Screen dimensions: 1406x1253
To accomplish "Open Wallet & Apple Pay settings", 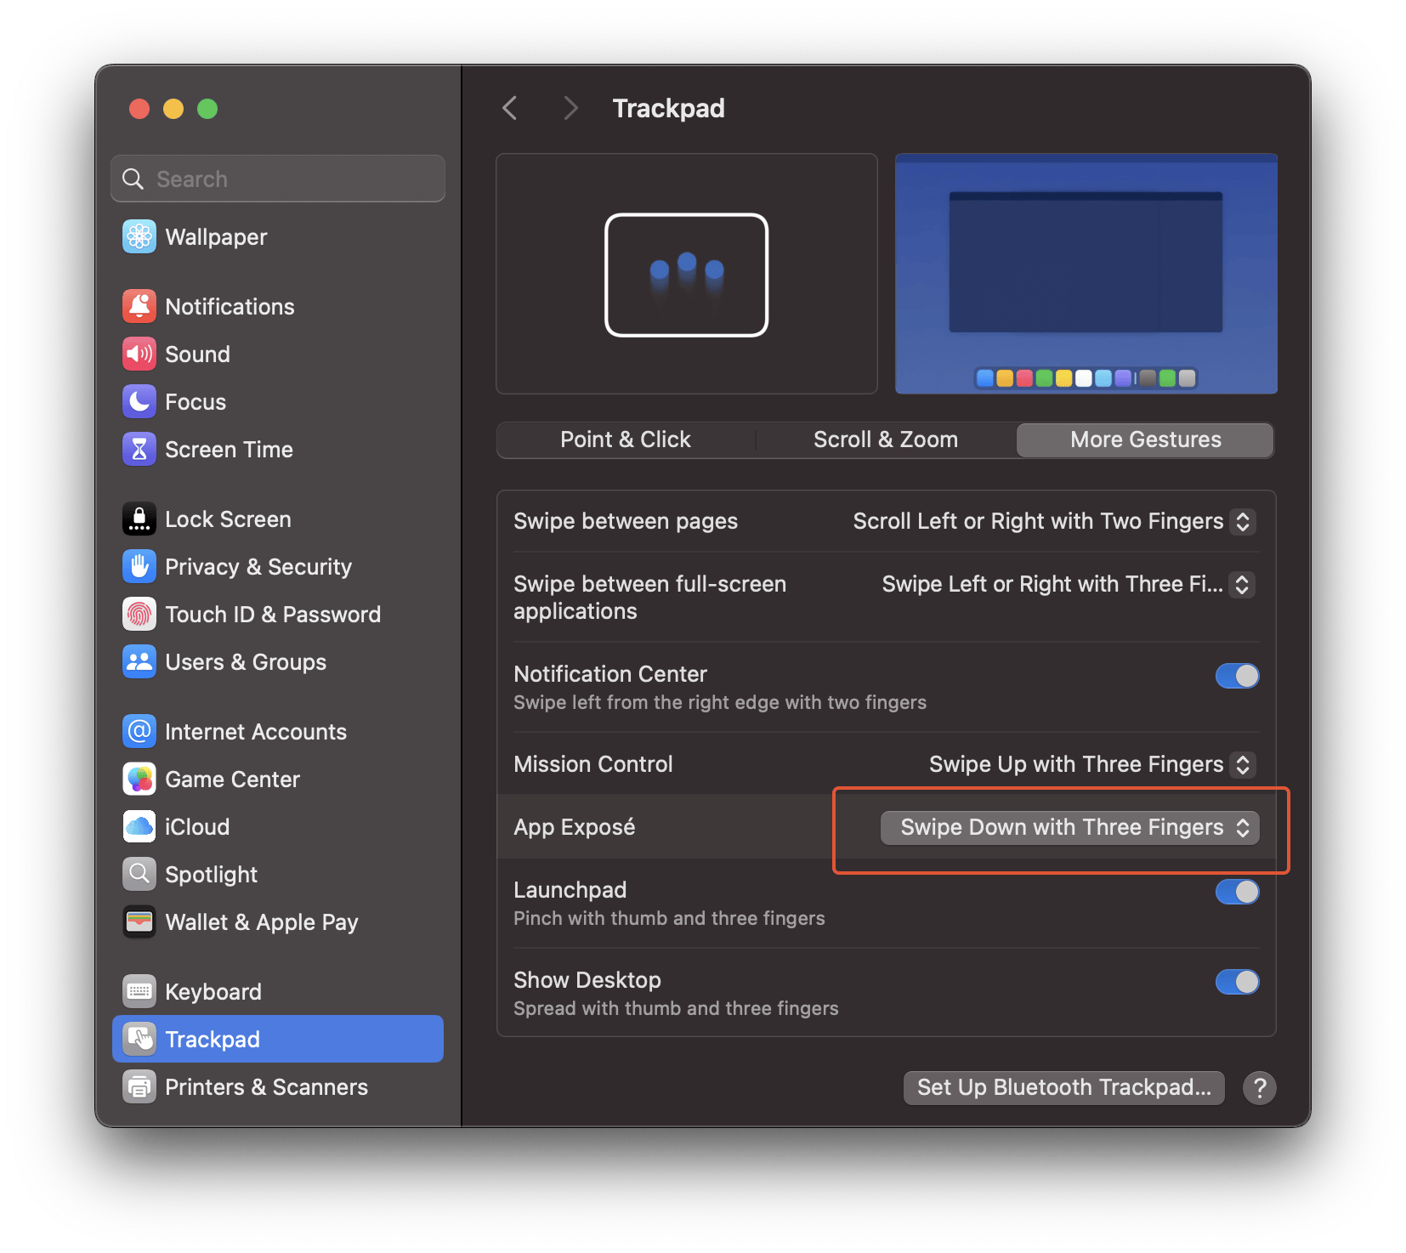I will (261, 921).
